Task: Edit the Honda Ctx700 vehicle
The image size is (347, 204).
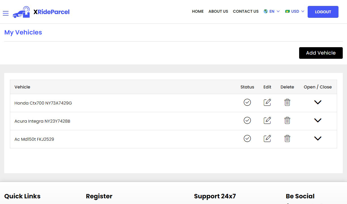Action: point(267,102)
